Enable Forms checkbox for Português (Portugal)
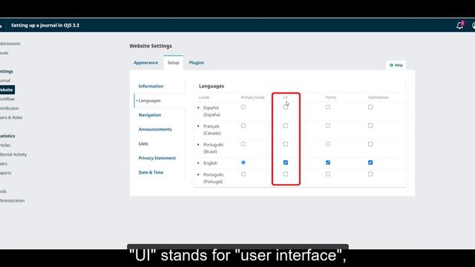 [x=328, y=174]
